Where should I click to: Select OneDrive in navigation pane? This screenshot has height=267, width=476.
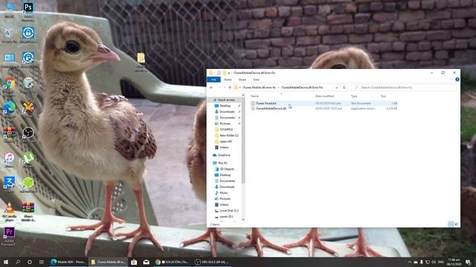click(224, 155)
